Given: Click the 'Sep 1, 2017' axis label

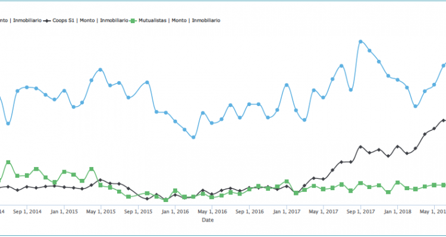Looking at the screenshot, I should coord(360,211).
